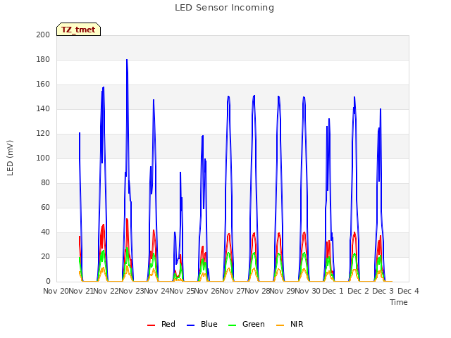Click the 140 y-axis tick value

click(x=43, y=109)
